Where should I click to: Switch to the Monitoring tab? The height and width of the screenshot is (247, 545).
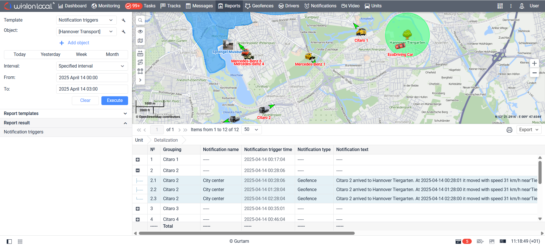click(x=106, y=6)
